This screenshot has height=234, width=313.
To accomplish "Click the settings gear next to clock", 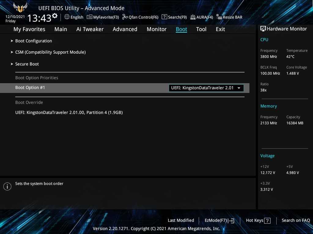I will [x=55, y=16].
